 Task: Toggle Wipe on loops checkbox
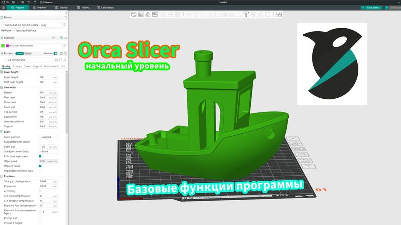(40, 166)
